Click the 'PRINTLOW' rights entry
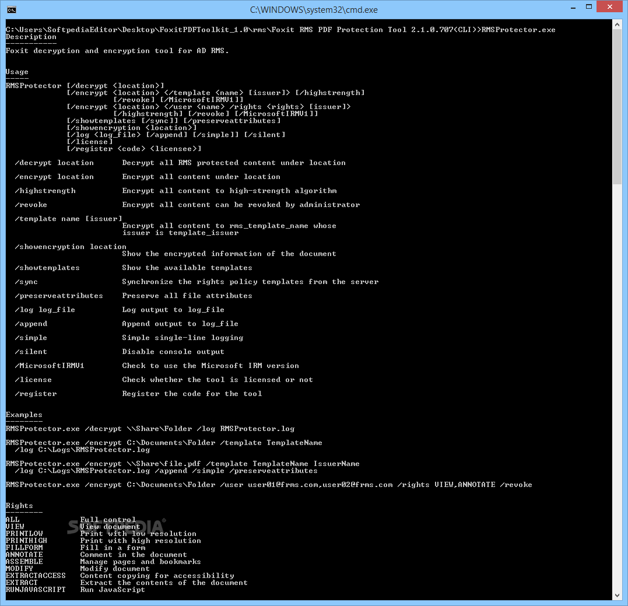 [x=24, y=534]
